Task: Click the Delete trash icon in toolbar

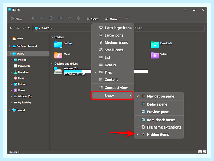Action: [x=79, y=18]
